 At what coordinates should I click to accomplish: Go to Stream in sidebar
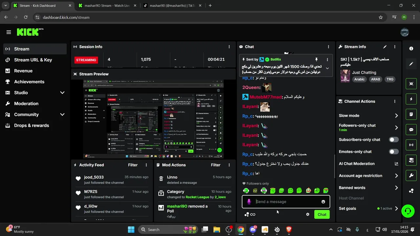[35, 49]
